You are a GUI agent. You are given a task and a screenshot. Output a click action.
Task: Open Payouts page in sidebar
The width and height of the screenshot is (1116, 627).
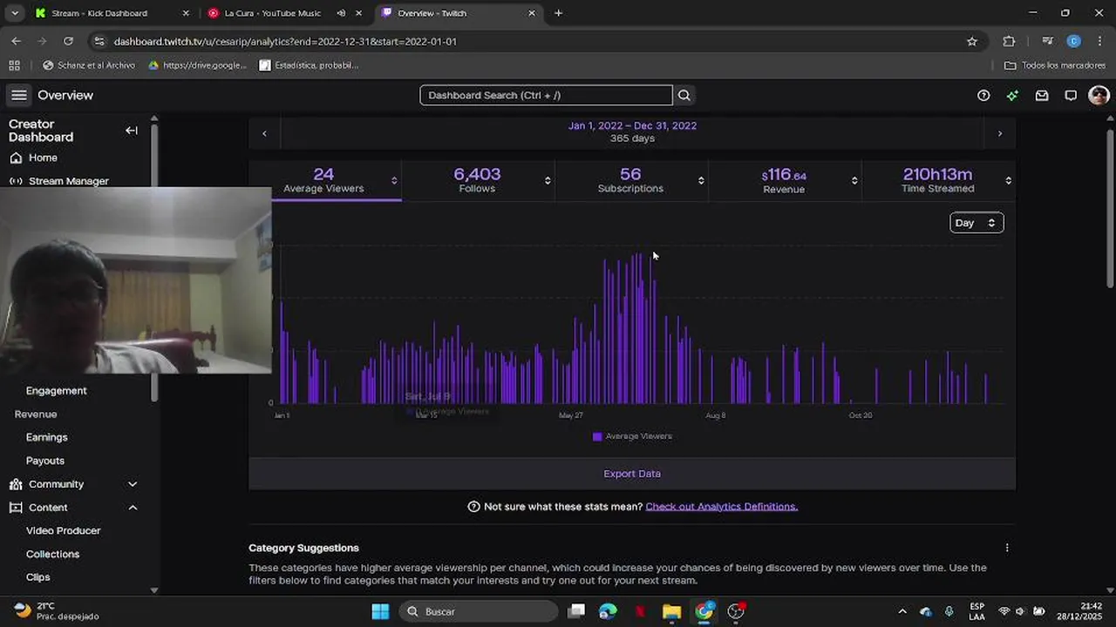click(x=45, y=461)
